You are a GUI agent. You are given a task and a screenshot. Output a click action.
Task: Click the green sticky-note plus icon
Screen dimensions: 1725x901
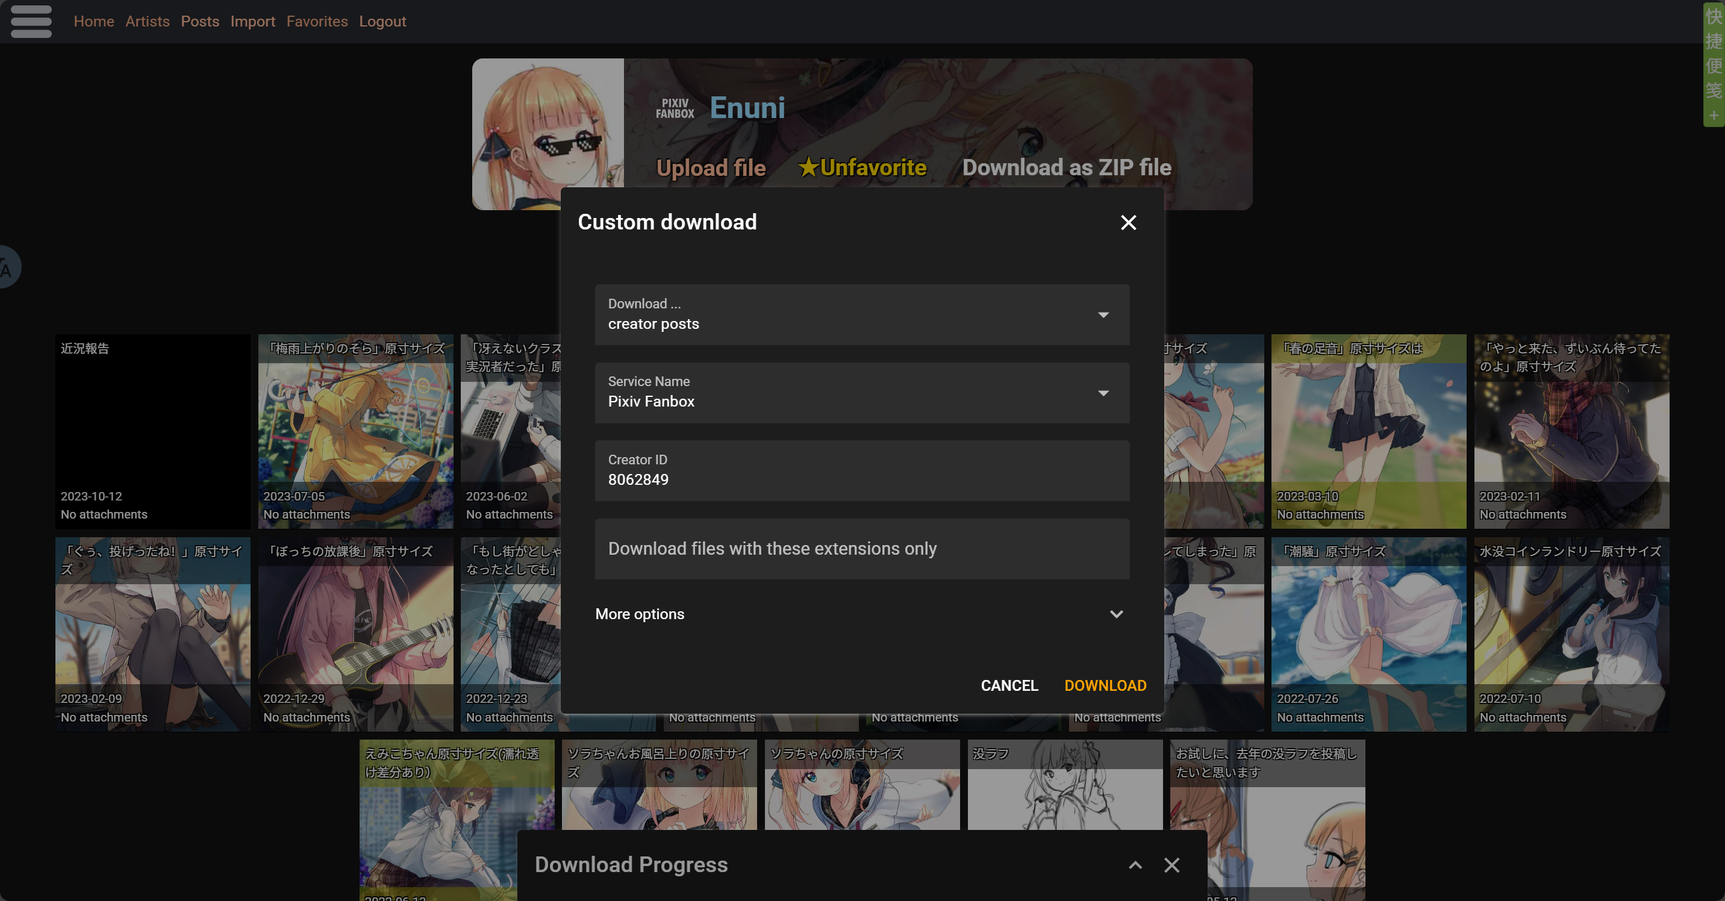click(x=1713, y=115)
